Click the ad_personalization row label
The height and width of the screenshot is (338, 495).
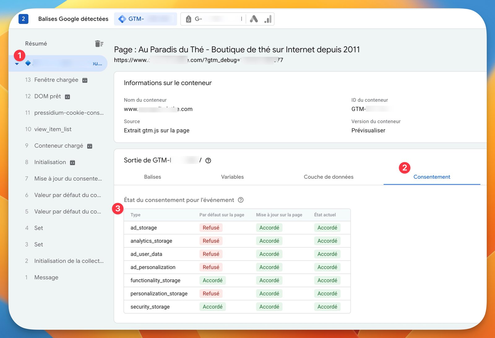click(153, 267)
